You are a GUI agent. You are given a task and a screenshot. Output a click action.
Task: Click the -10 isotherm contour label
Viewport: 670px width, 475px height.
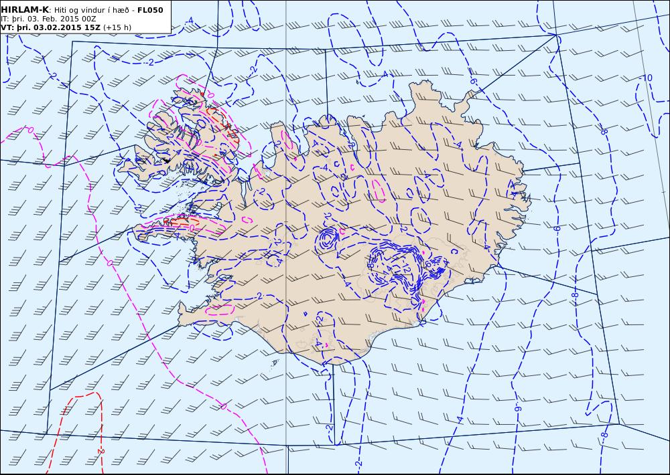point(647,78)
